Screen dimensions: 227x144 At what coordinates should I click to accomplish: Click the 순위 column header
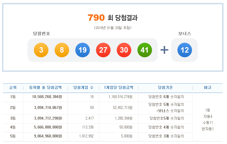pyautogui.click(x=13, y=88)
